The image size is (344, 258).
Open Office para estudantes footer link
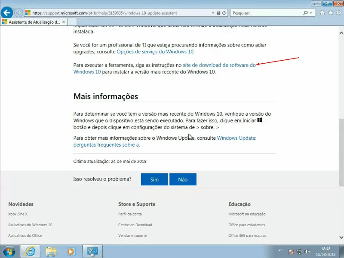[246, 225]
